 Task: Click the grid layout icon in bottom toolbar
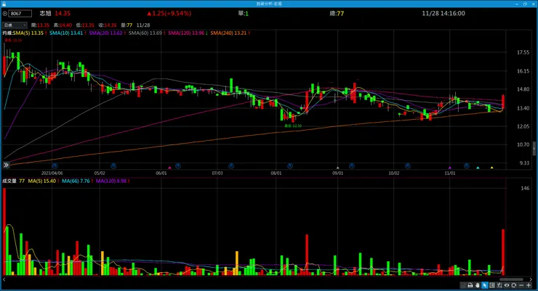point(492,285)
